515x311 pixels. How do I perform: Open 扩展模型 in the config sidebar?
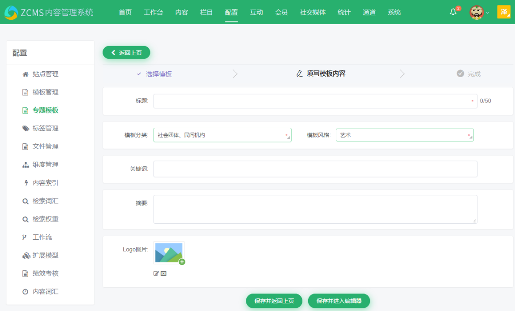pyautogui.click(x=46, y=255)
